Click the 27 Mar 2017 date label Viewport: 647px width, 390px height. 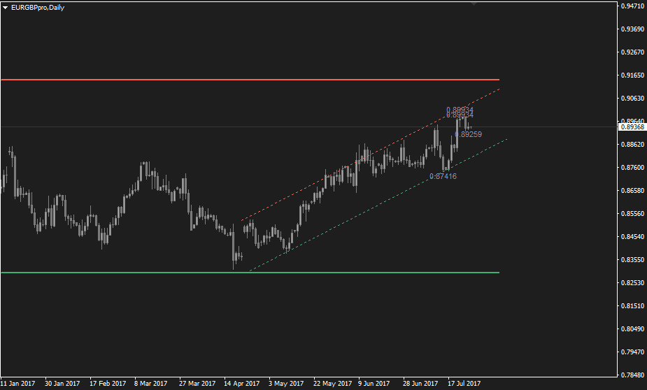tap(197, 384)
